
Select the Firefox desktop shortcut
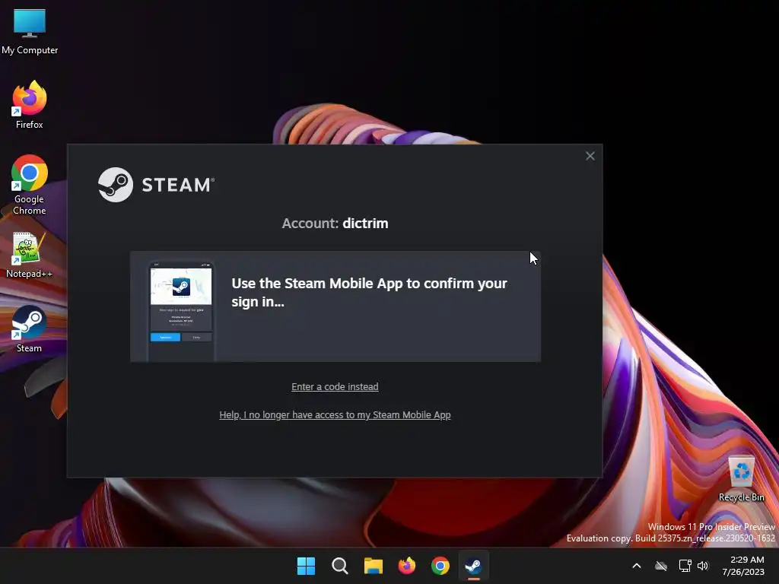[x=30, y=105]
